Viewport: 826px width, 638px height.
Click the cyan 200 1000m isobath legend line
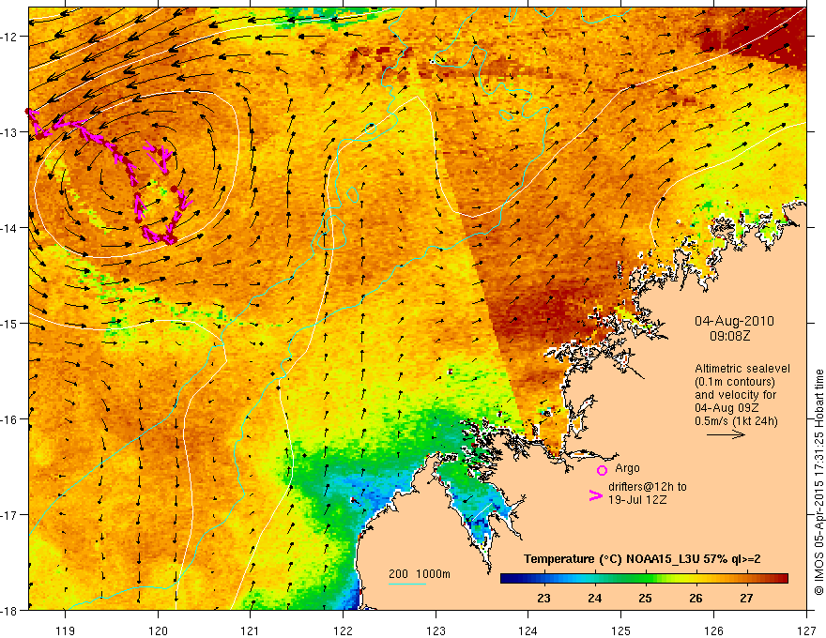pos(407,584)
